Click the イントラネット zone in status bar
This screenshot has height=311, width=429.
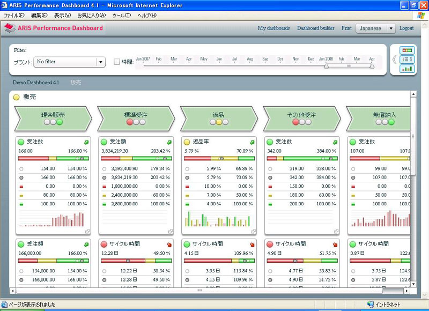point(383,305)
